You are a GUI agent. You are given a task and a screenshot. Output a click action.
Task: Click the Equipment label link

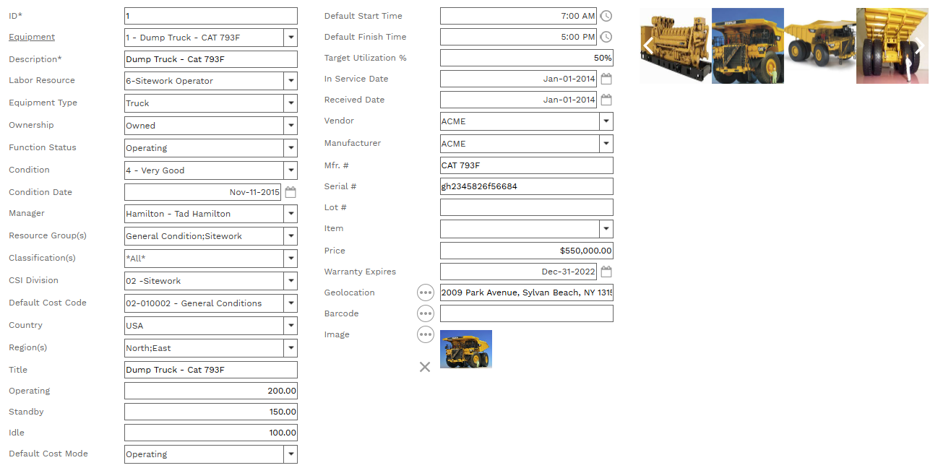tap(32, 37)
